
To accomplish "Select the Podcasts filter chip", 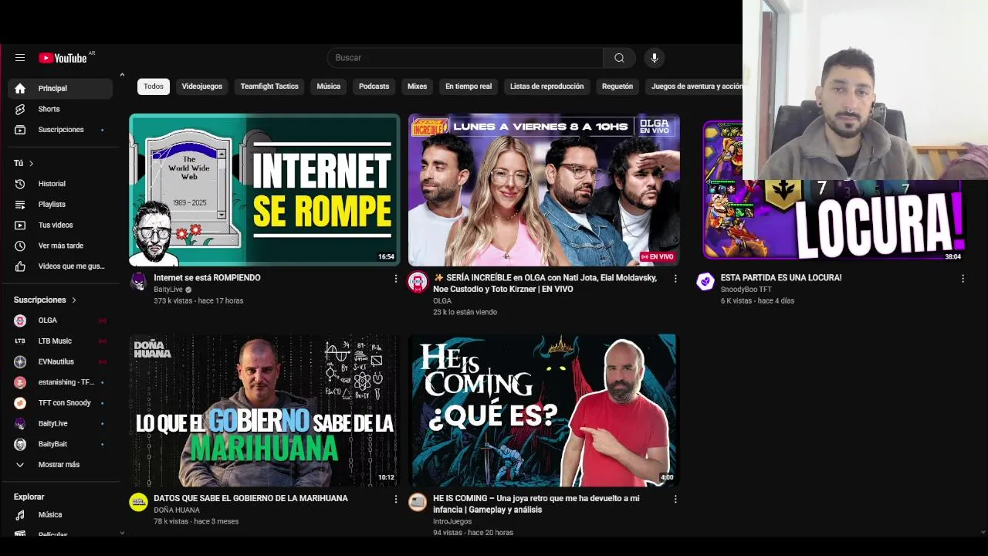I will [374, 86].
